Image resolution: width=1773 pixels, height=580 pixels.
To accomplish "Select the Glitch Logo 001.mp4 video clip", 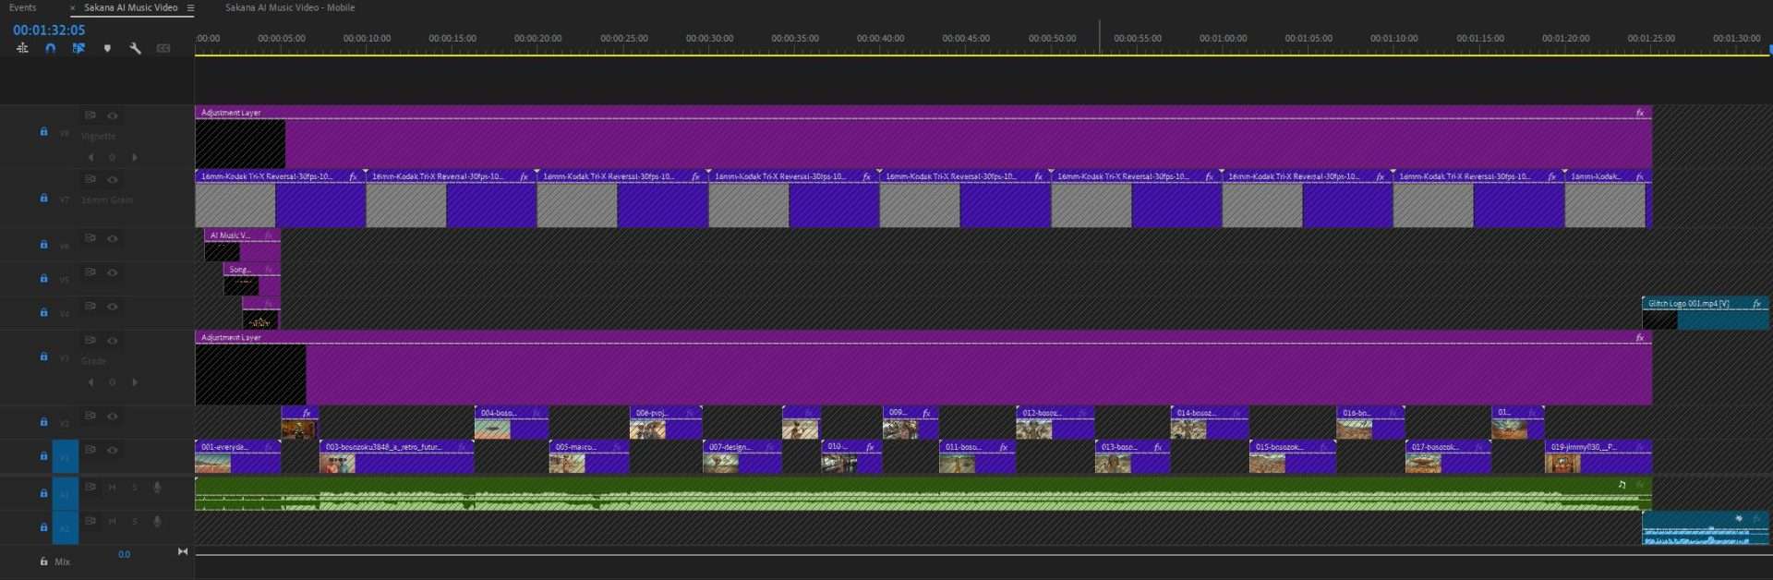I will (1705, 312).
